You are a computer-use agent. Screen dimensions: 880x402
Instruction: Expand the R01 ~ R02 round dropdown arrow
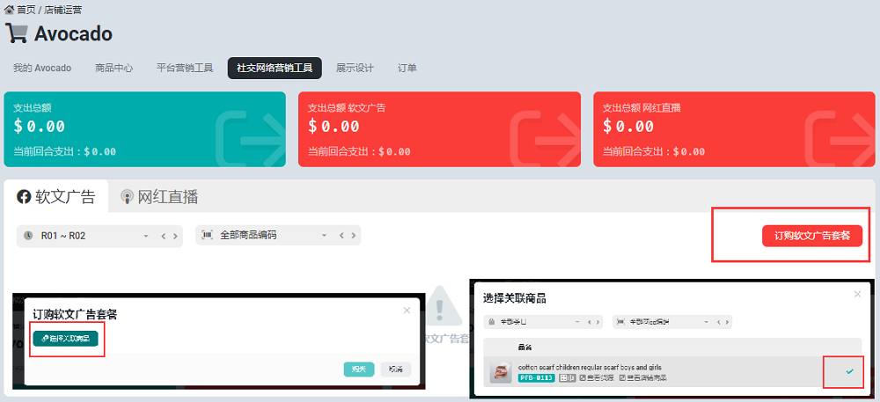[x=146, y=237]
